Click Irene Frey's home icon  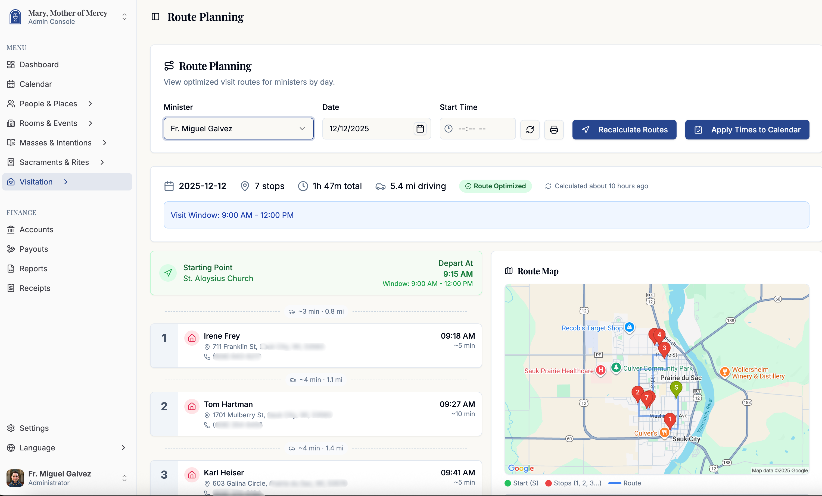(192, 338)
